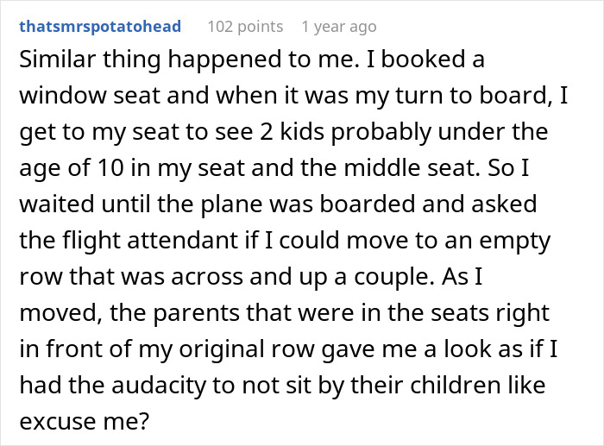Click the 102 points score label

[x=244, y=27]
